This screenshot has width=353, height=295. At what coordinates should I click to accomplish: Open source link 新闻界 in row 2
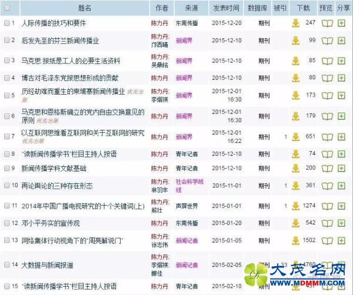tap(184, 41)
